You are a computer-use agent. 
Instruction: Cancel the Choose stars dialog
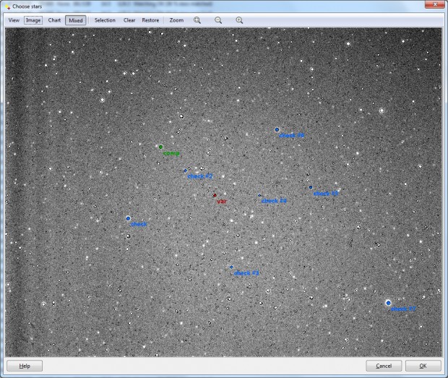(384, 366)
